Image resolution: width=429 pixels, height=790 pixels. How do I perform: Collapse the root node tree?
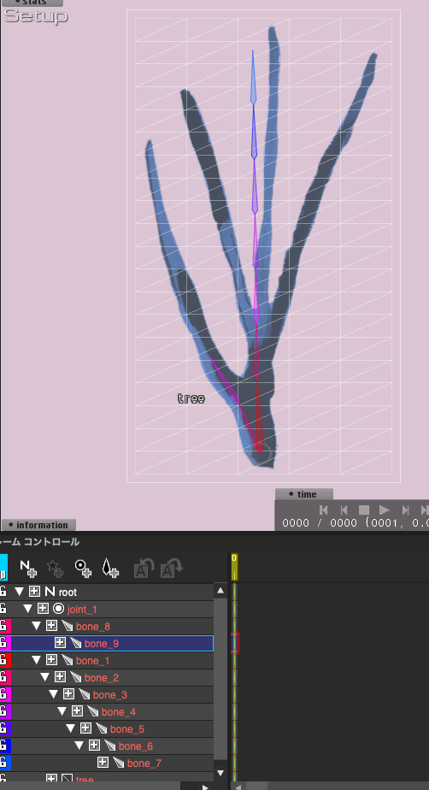(20, 592)
